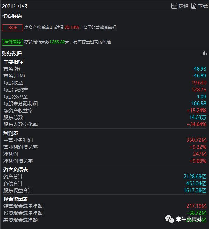
Task: Select the 每股收益 row label
Action: point(13,83)
